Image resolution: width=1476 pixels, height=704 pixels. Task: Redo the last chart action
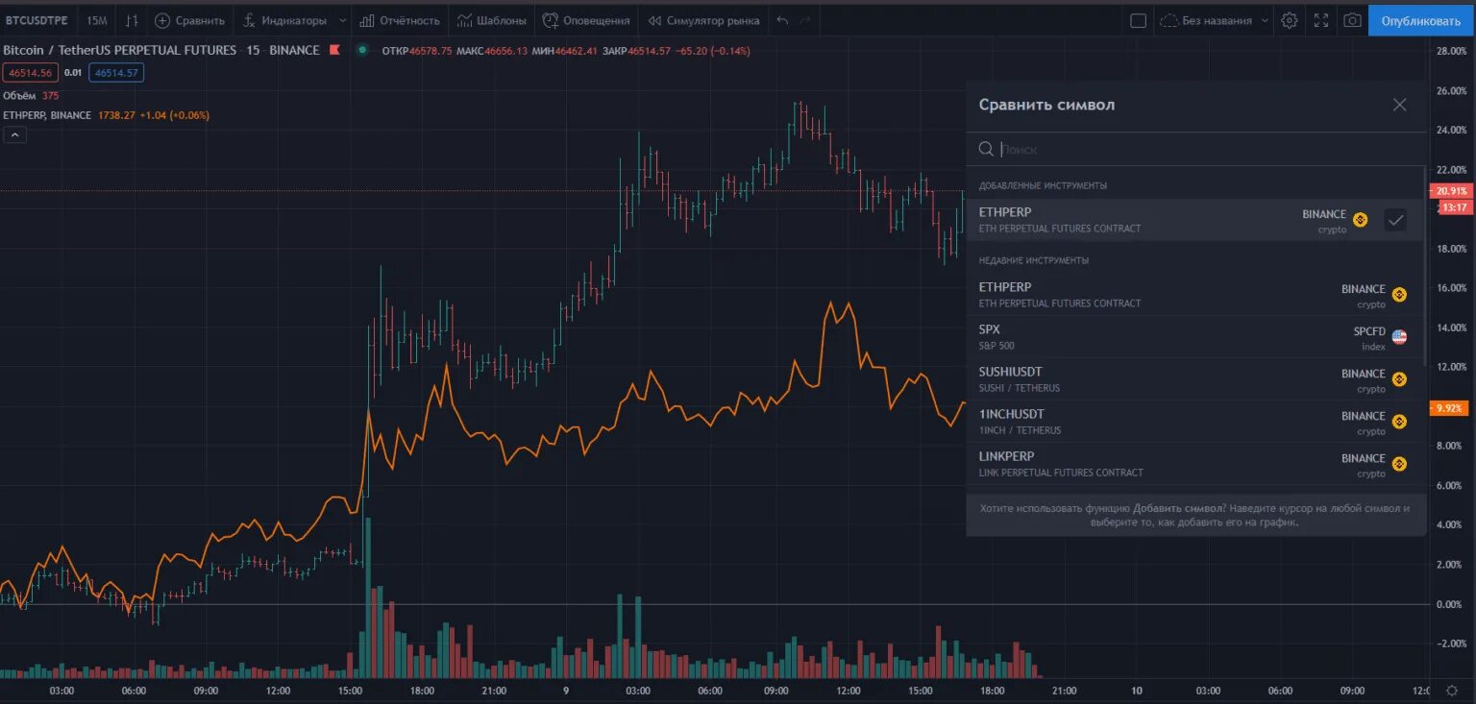(x=805, y=20)
